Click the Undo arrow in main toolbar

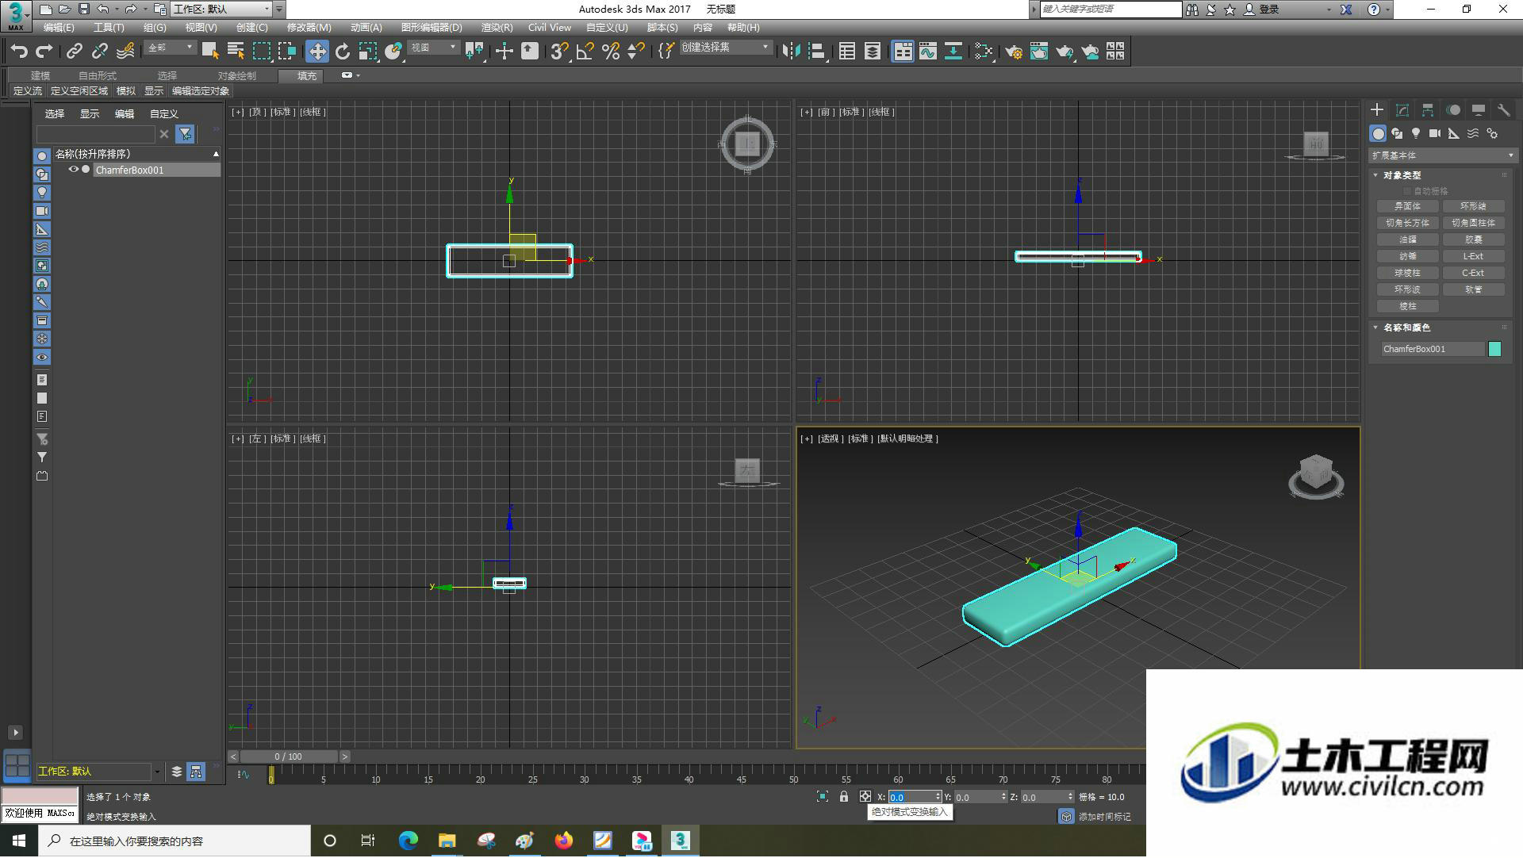[x=19, y=52]
